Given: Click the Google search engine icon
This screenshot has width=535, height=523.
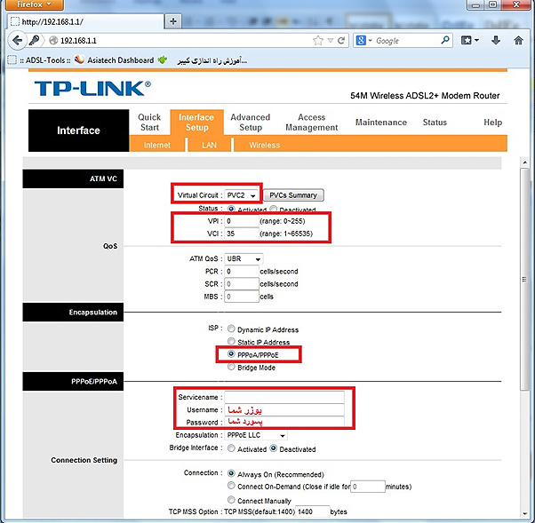Looking at the screenshot, I should coord(361,41).
